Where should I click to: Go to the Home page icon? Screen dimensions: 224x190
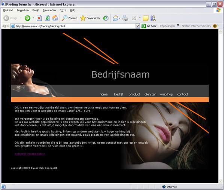pyautogui.click(x=55, y=18)
